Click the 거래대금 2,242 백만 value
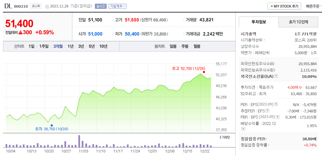322x156 pixels. pyautogui.click(x=213, y=34)
